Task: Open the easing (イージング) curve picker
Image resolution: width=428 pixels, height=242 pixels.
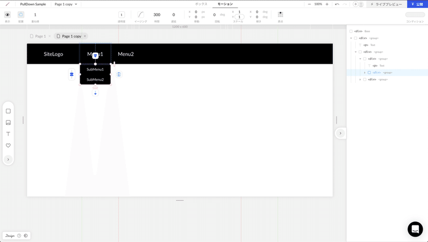Action: (141, 15)
